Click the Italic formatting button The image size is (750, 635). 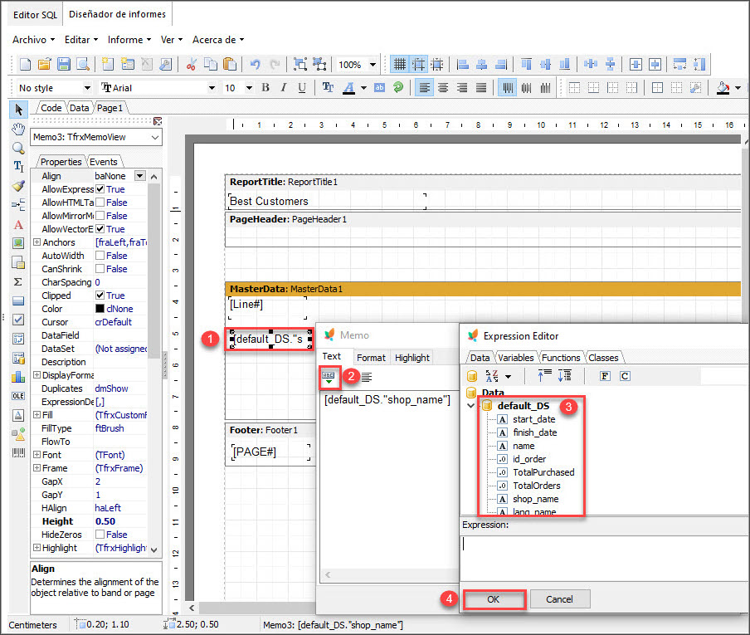tap(284, 87)
